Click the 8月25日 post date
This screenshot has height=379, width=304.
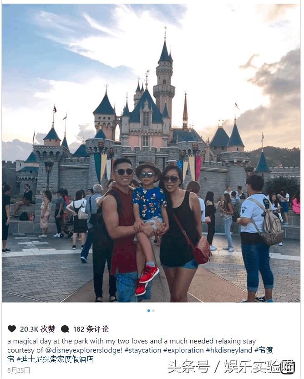click(19, 370)
